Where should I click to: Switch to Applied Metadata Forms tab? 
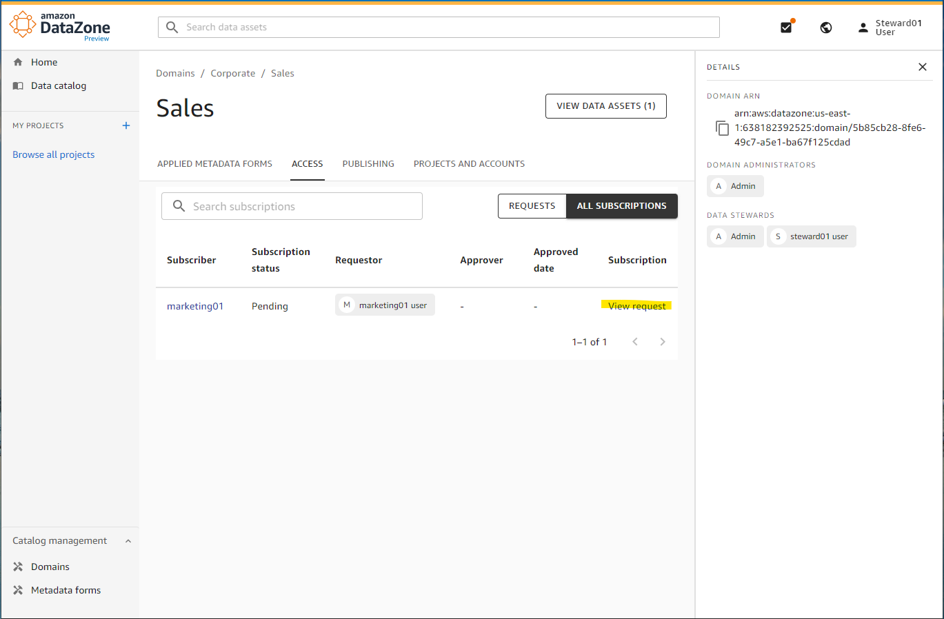point(214,164)
